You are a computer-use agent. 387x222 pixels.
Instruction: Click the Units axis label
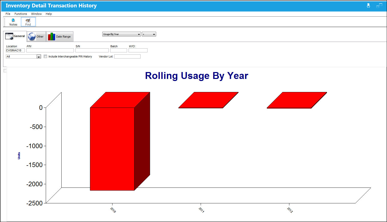pyautogui.click(x=19, y=156)
